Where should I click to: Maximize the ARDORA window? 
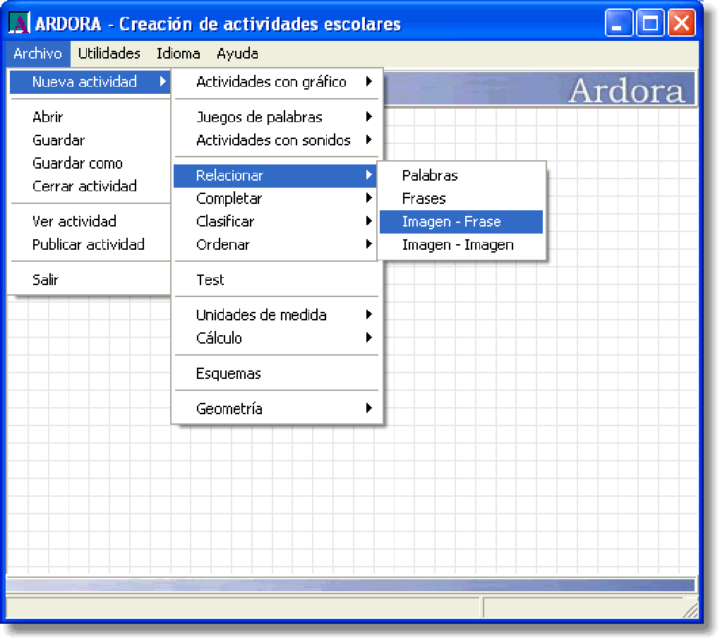click(x=649, y=23)
